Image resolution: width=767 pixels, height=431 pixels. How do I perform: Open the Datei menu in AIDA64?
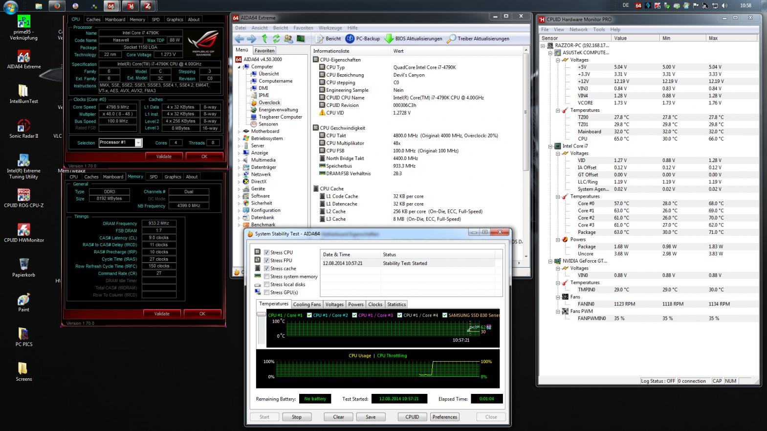pos(241,28)
